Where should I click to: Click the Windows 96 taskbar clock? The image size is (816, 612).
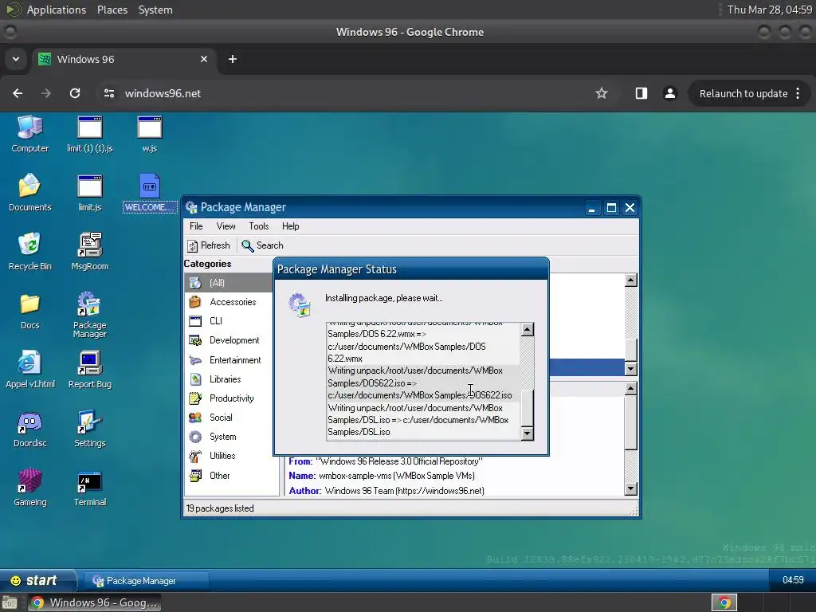(x=793, y=580)
